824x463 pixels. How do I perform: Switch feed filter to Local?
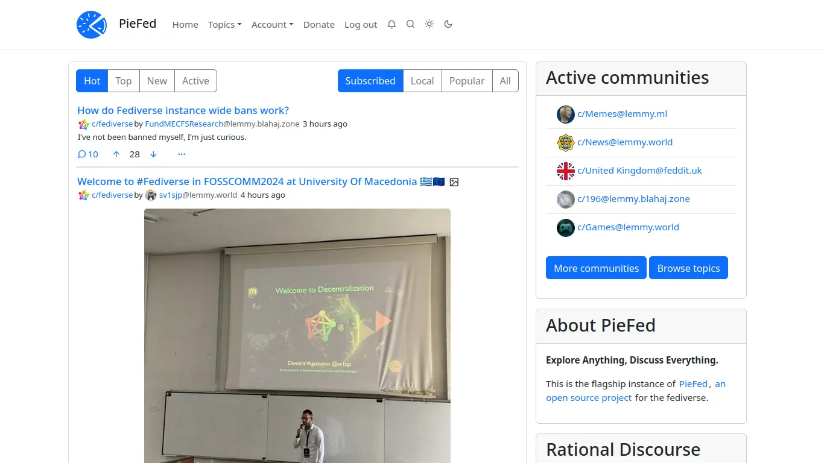(x=422, y=81)
